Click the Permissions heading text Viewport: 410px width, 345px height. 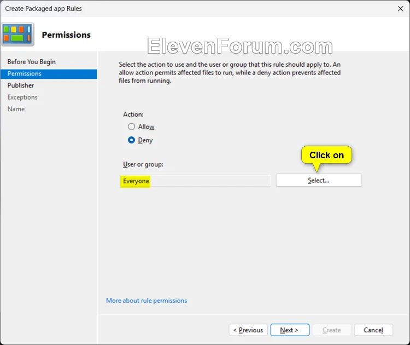tap(66, 35)
